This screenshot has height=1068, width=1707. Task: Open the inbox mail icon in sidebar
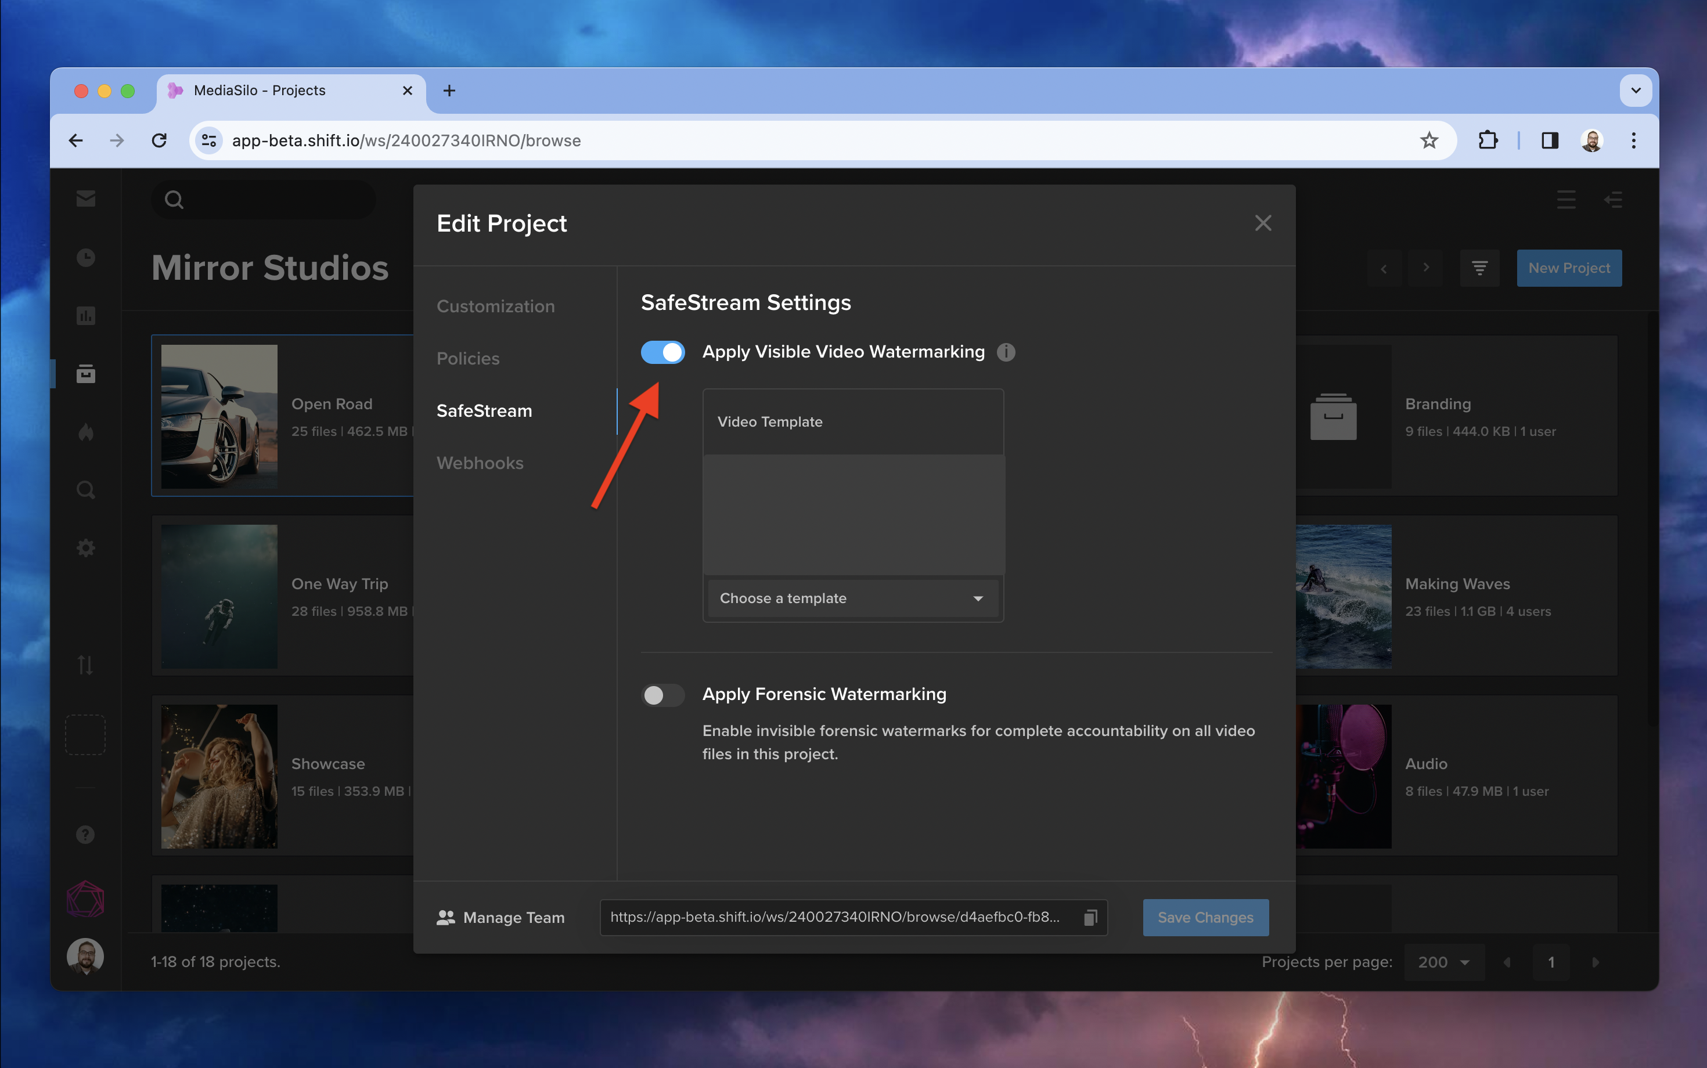pyautogui.click(x=85, y=199)
